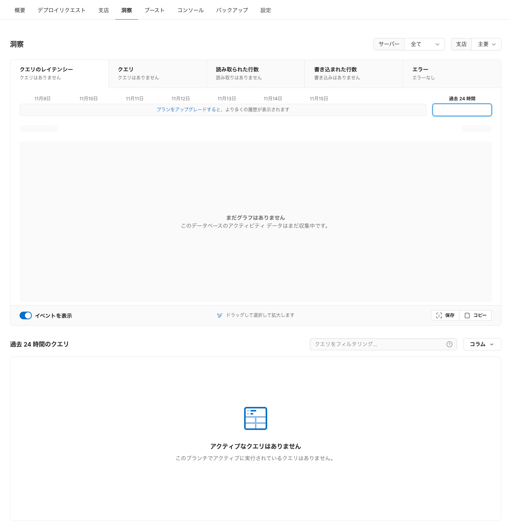Click the コピー button
The image size is (509, 531).
tap(476, 315)
